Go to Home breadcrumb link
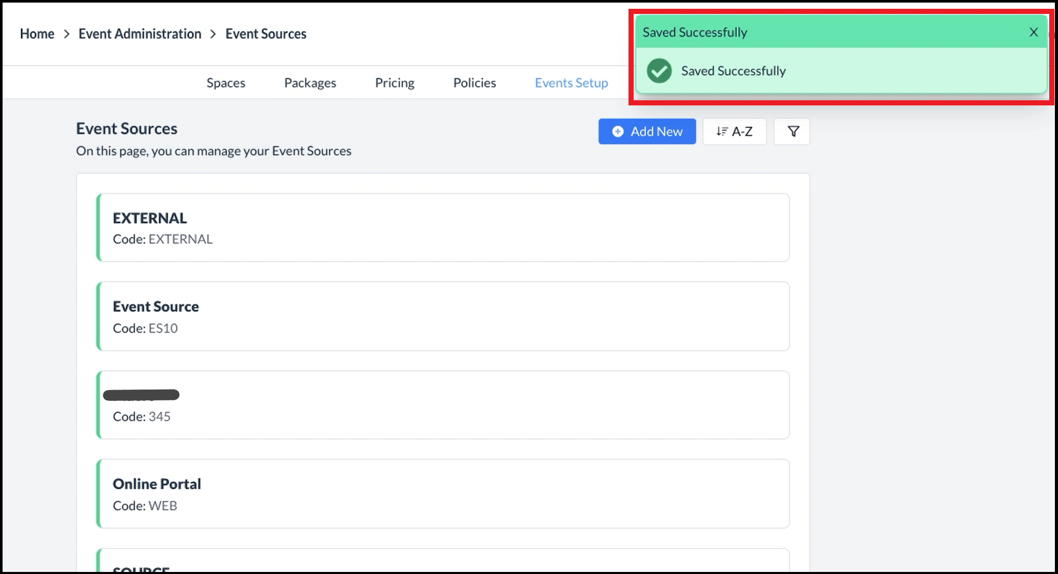The width and height of the screenshot is (1058, 574). point(37,34)
